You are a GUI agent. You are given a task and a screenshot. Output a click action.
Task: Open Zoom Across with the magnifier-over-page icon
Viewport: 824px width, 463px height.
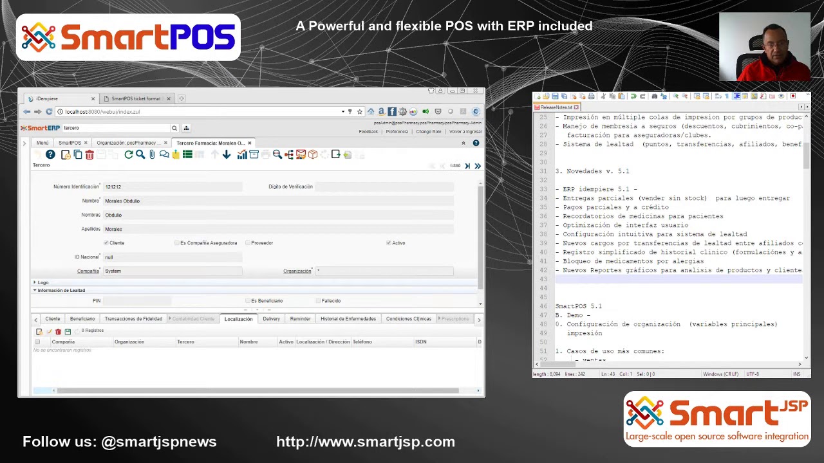click(277, 154)
